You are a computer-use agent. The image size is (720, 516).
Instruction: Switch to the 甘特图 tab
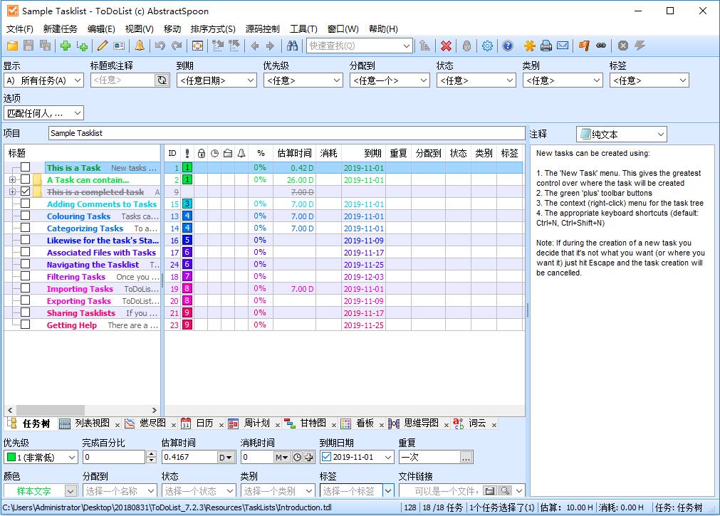[312, 423]
